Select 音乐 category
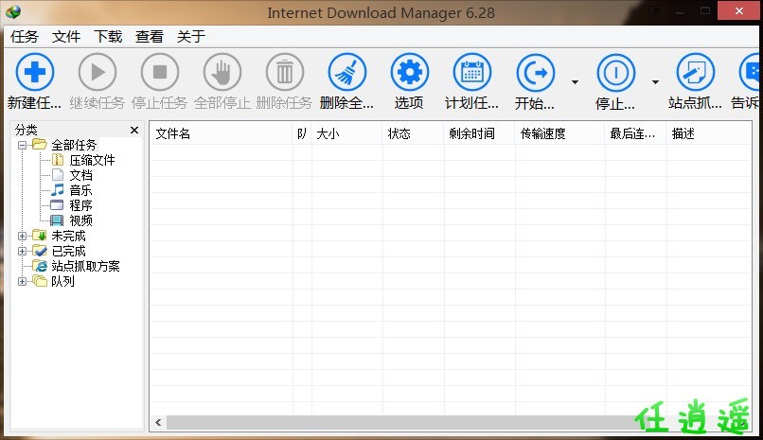 80,190
